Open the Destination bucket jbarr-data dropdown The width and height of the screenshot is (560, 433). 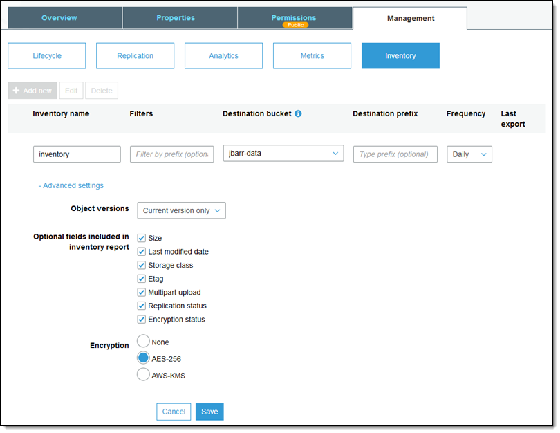tap(283, 154)
